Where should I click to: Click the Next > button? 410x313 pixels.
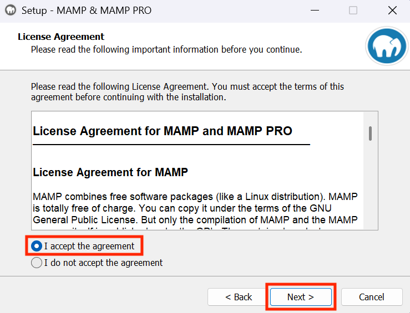301,297
